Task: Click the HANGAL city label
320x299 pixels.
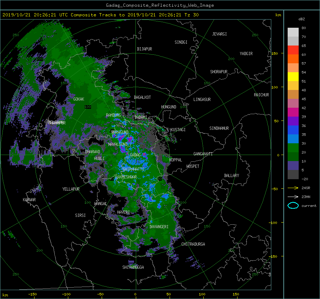Action: (101, 203)
